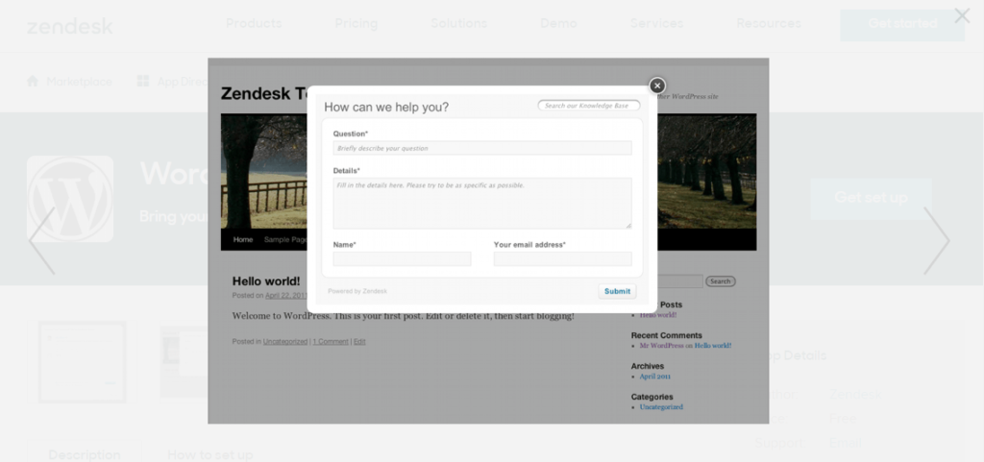Image resolution: width=984 pixels, height=462 pixels.
Task: Open Uncategorized under Categories
Action: point(661,407)
